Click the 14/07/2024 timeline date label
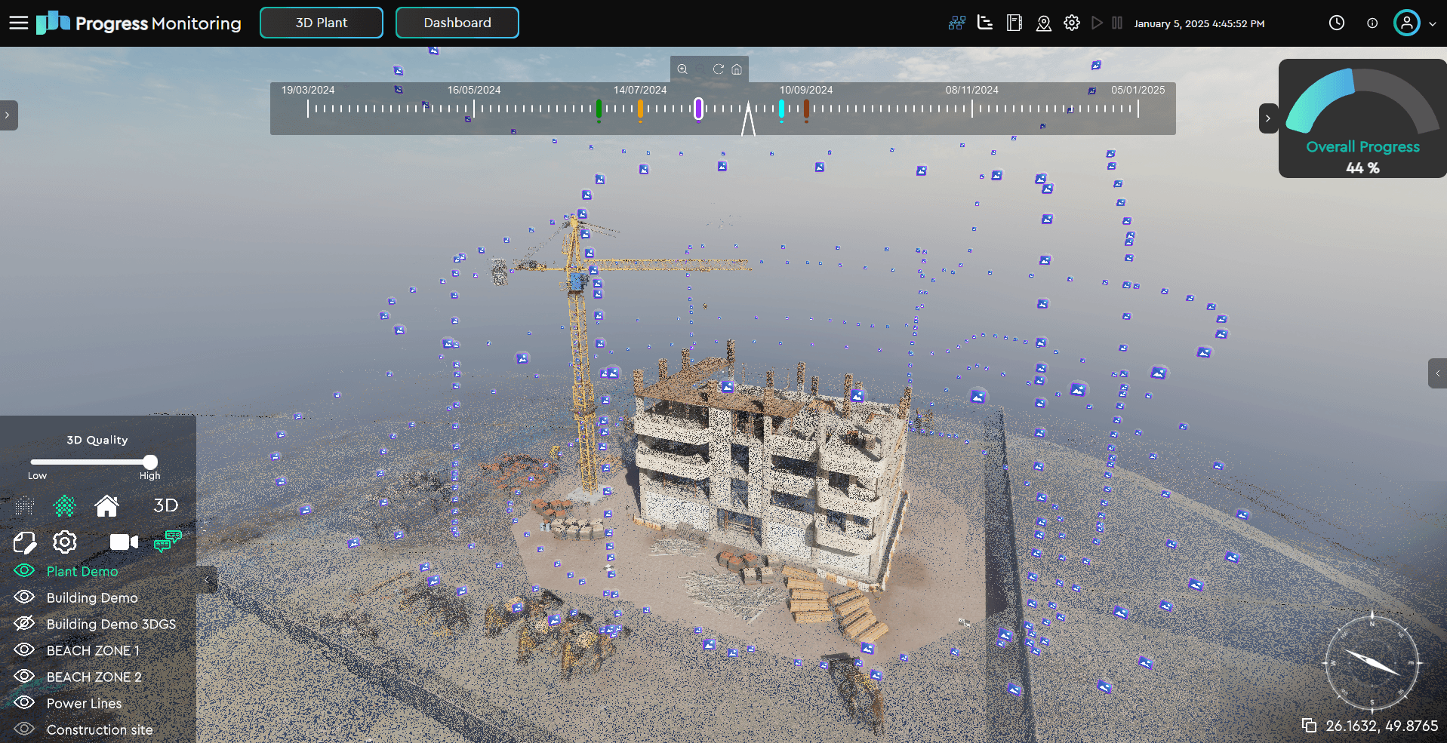Viewport: 1447px width, 743px height. pyautogui.click(x=640, y=90)
